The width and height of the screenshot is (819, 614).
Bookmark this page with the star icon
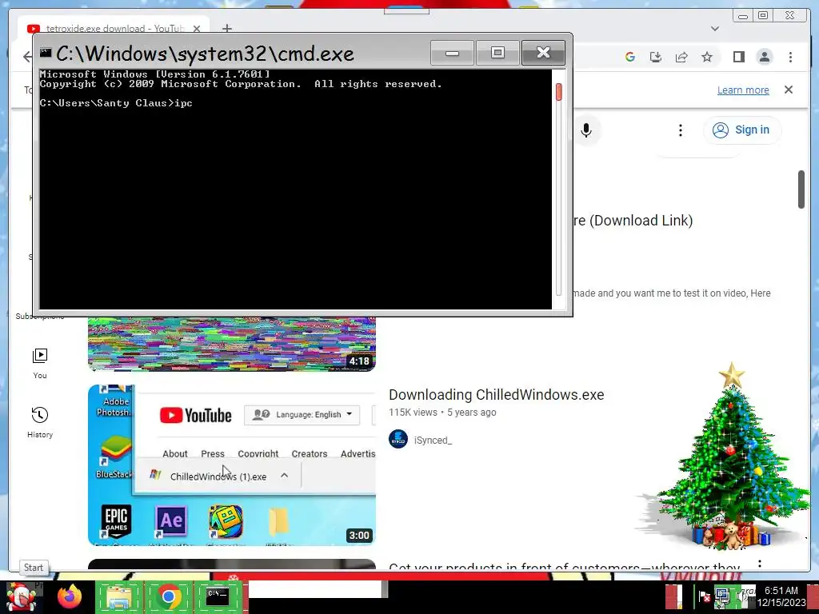coord(707,57)
